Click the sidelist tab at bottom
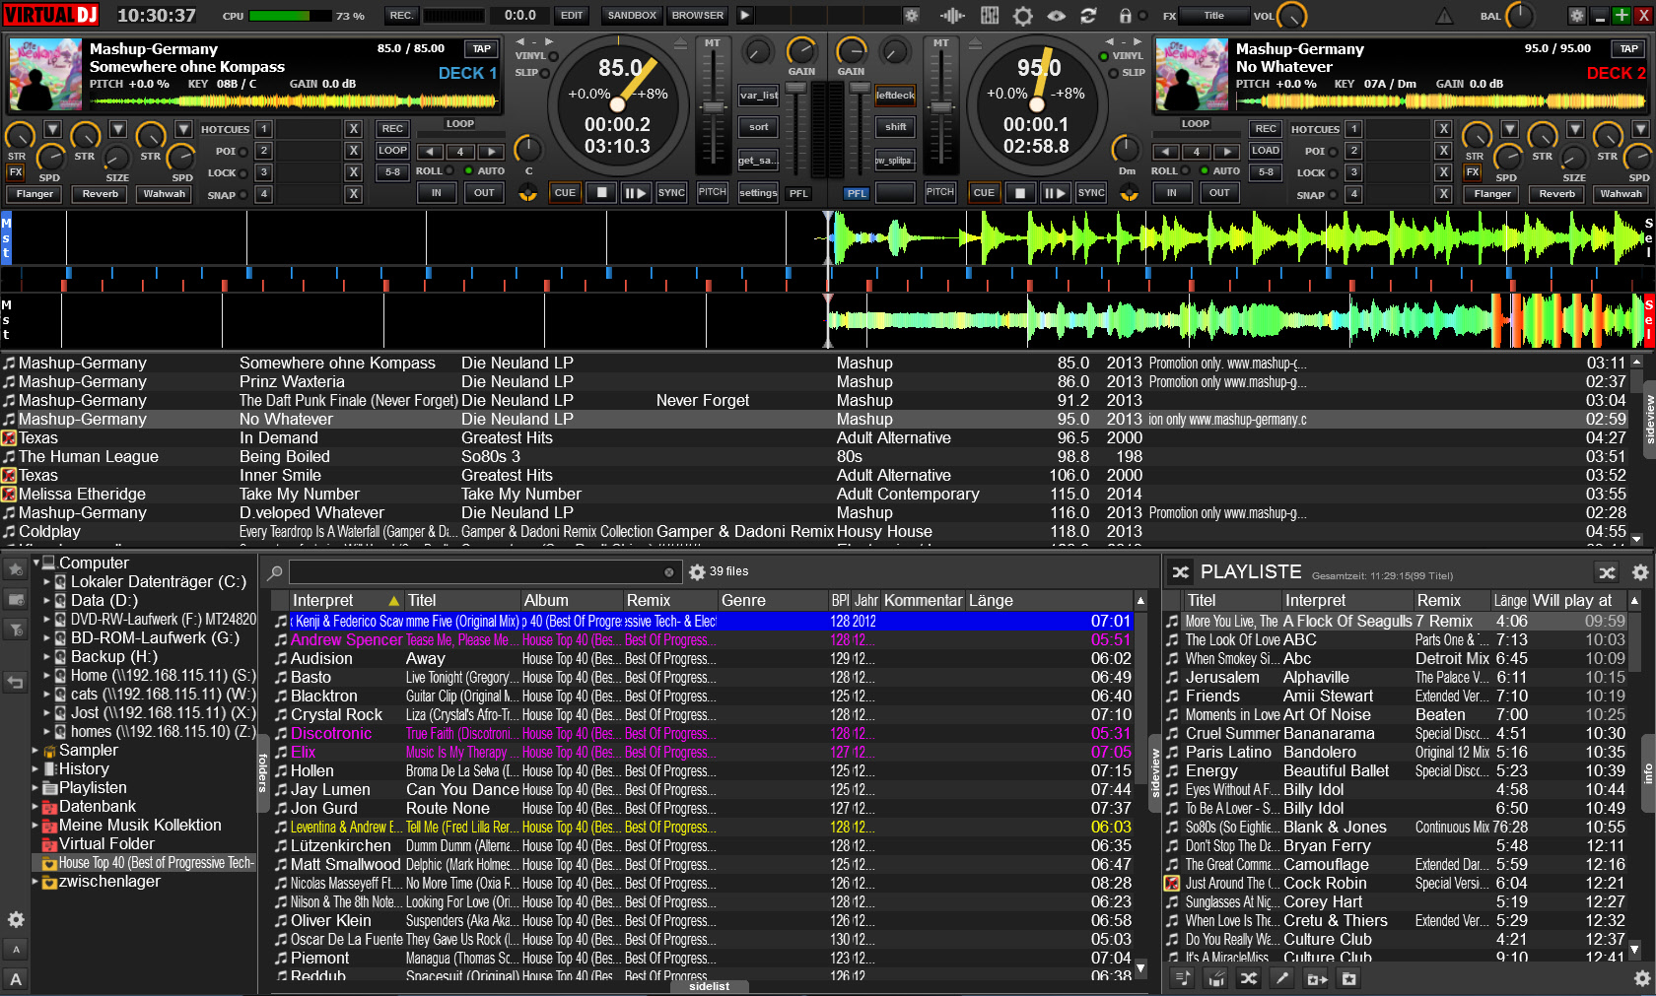This screenshot has height=996, width=1656. [709, 986]
